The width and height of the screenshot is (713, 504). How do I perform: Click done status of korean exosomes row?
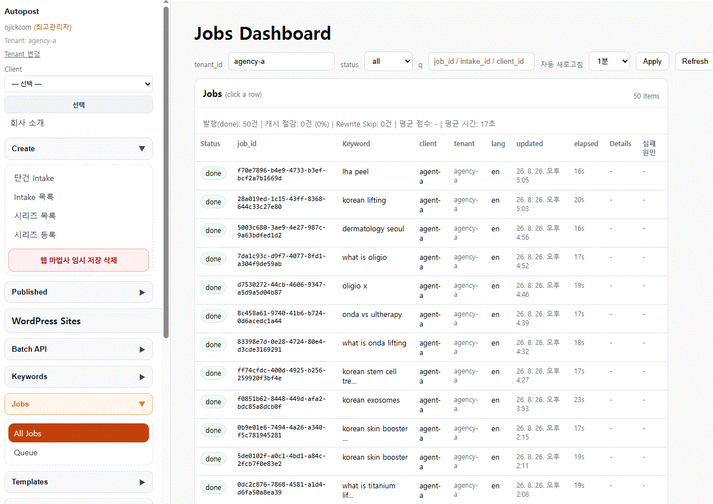pos(213,402)
